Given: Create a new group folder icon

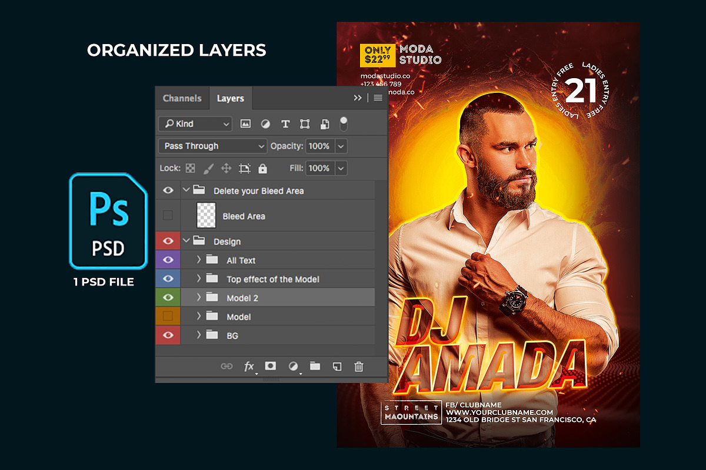Looking at the screenshot, I should click(x=315, y=366).
